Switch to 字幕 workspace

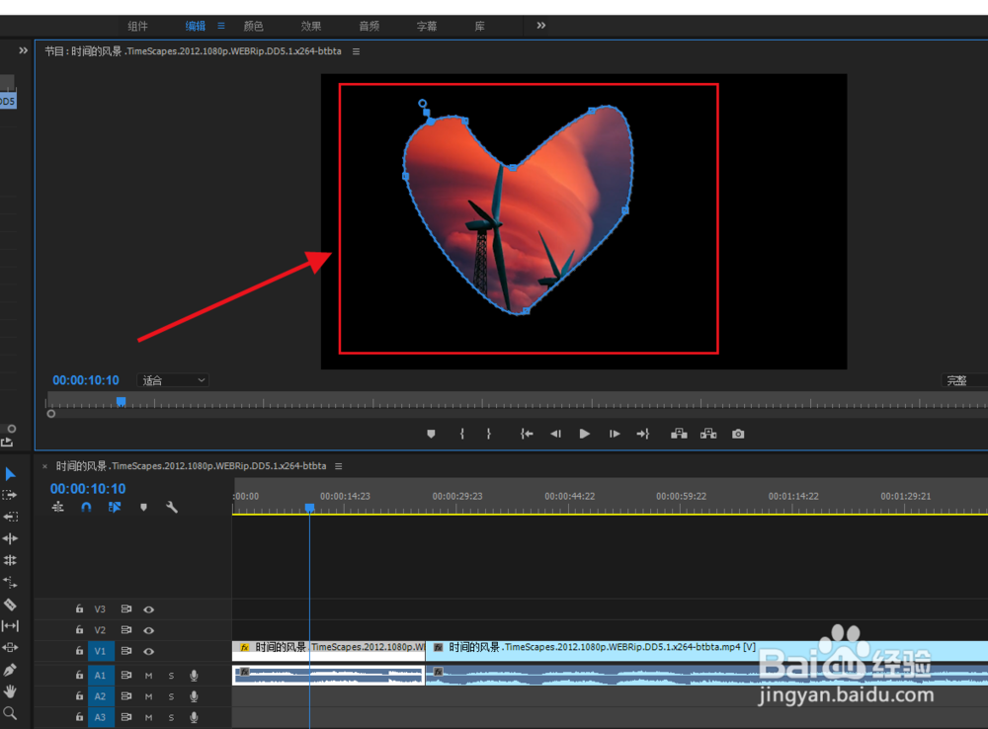(427, 26)
